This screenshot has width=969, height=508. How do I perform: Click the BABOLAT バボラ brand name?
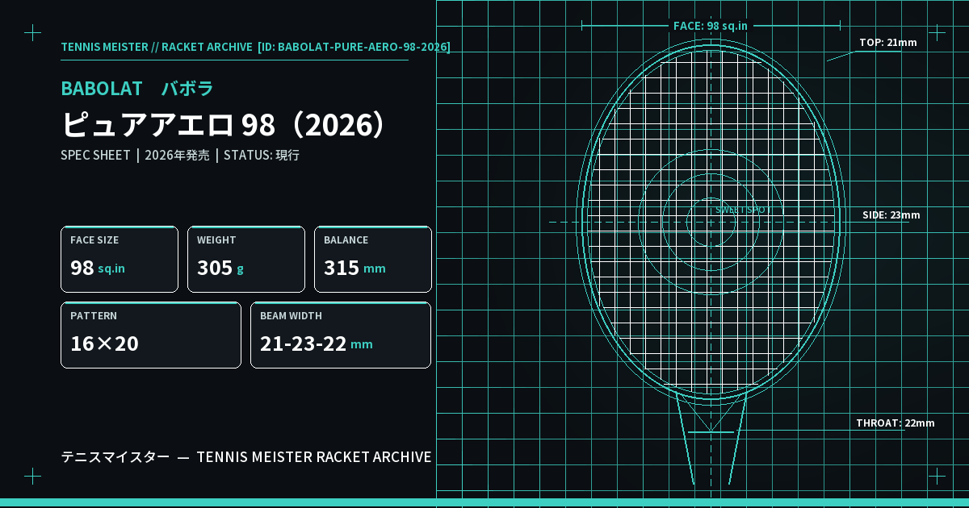tap(137, 89)
